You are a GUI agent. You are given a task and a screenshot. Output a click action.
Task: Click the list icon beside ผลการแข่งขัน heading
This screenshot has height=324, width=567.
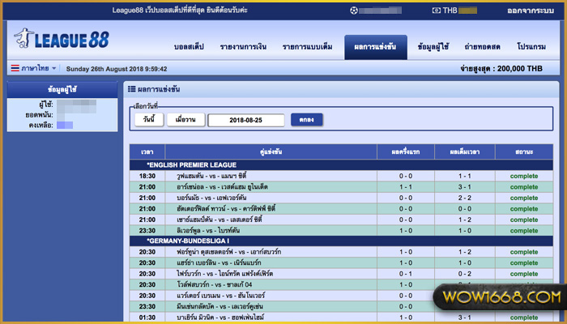coord(131,88)
